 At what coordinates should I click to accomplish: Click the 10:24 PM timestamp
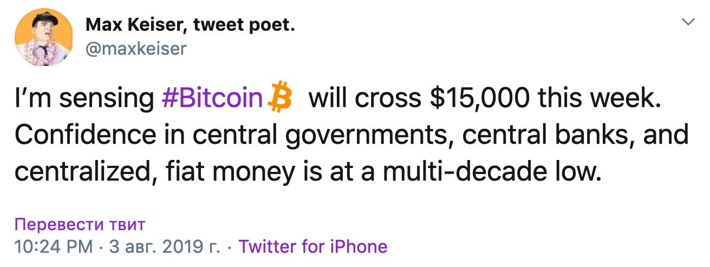[x=54, y=246]
